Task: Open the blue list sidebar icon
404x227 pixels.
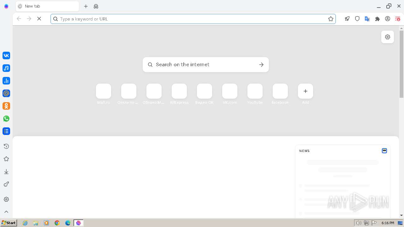Action: (6, 131)
